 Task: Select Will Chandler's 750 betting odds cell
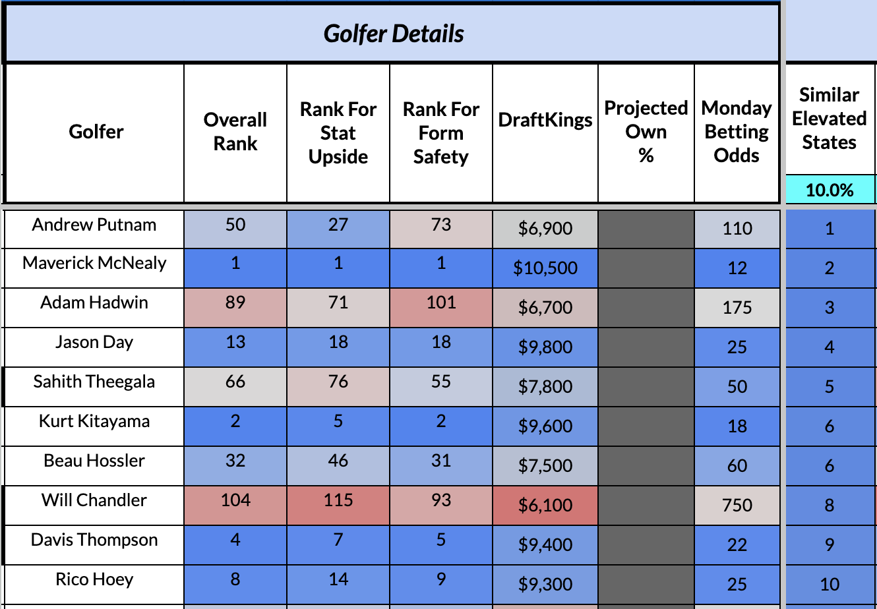click(737, 506)
